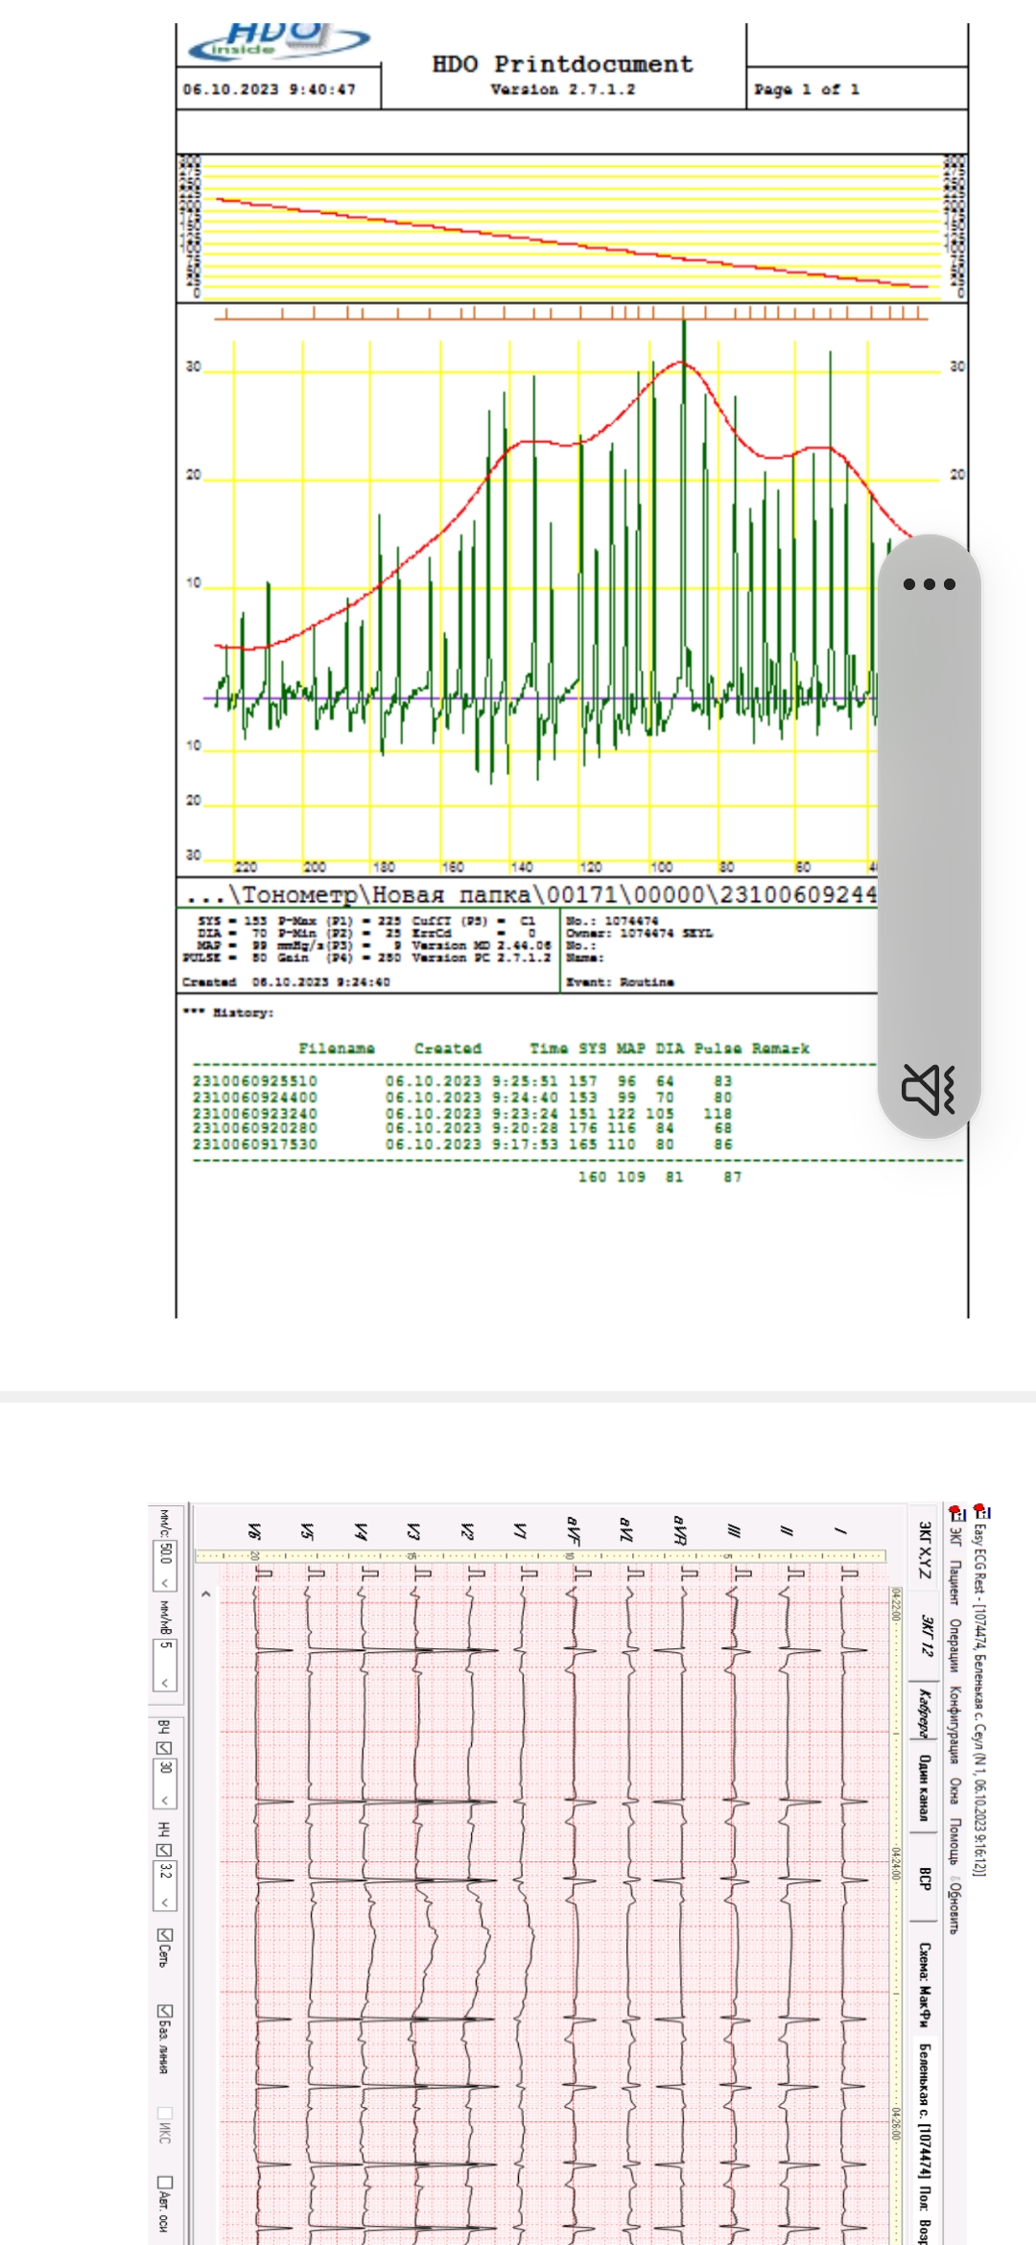Click the patient name Беленькая с. [1074474]

(x=925, y=2111)
